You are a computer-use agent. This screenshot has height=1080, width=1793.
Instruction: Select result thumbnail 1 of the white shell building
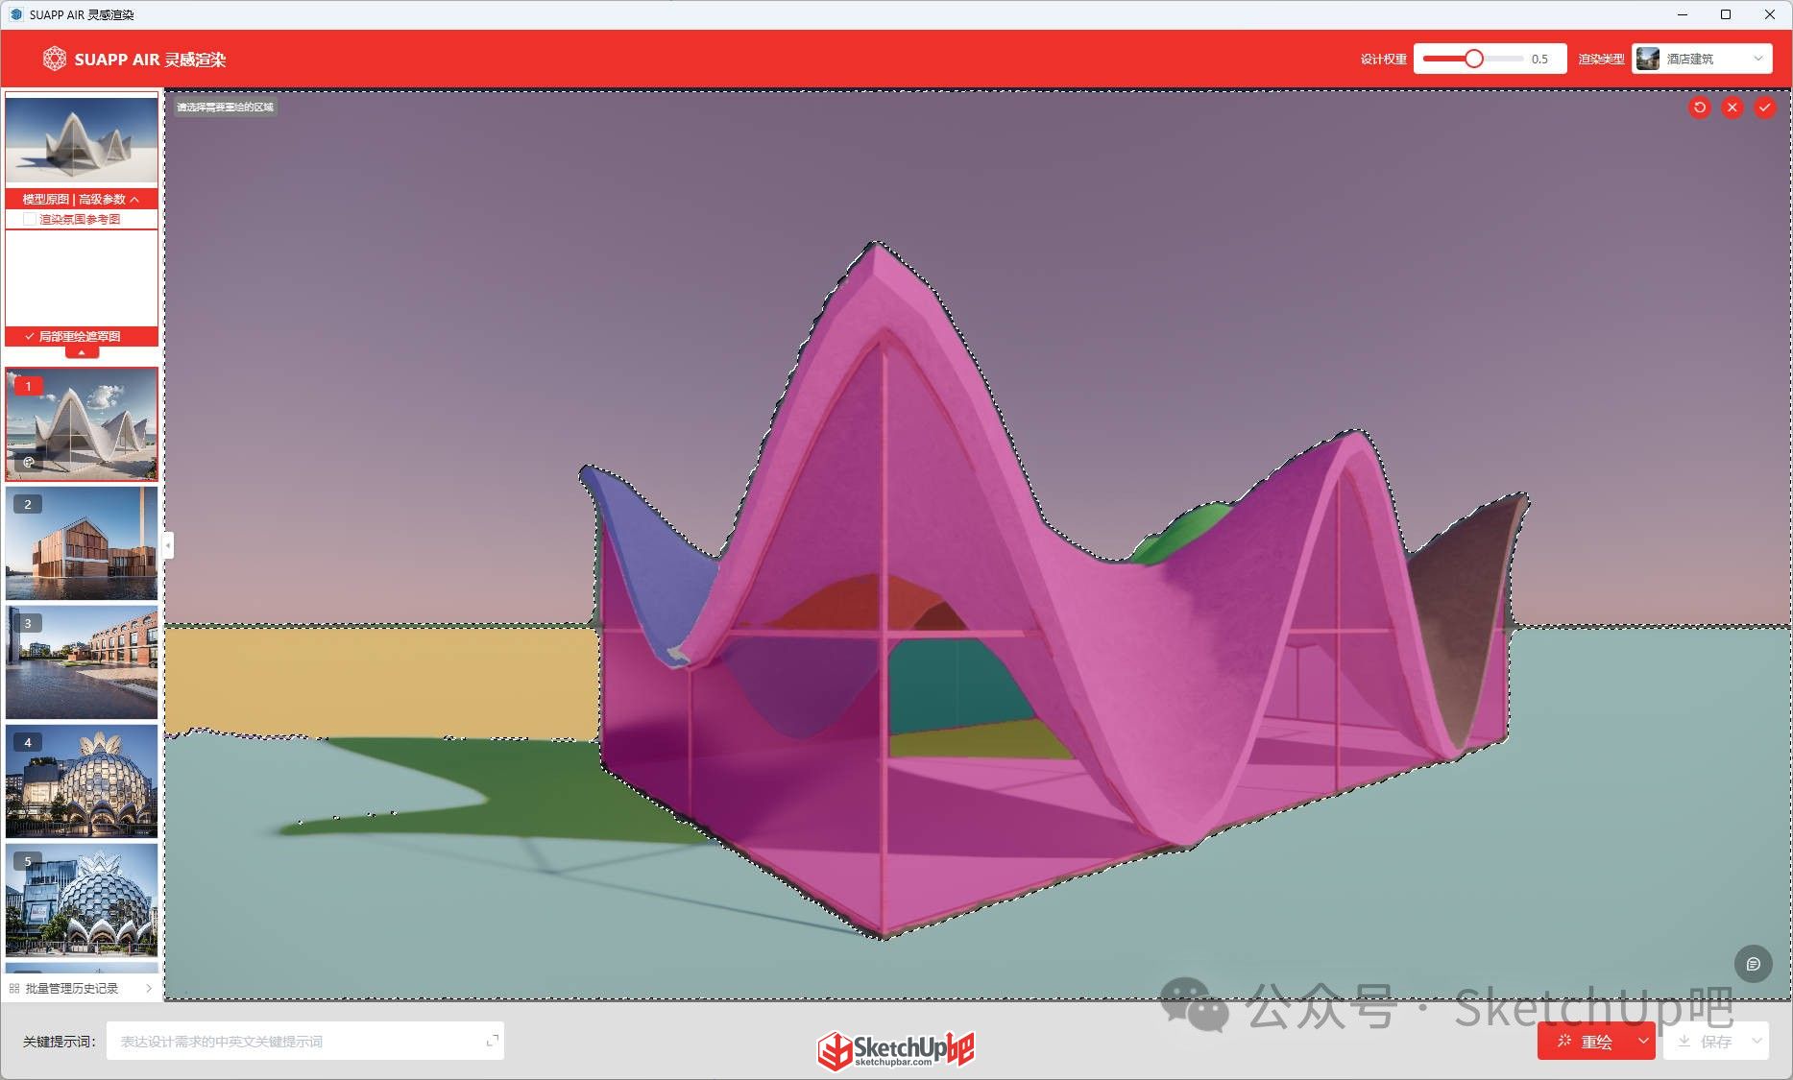click(82, 423)
